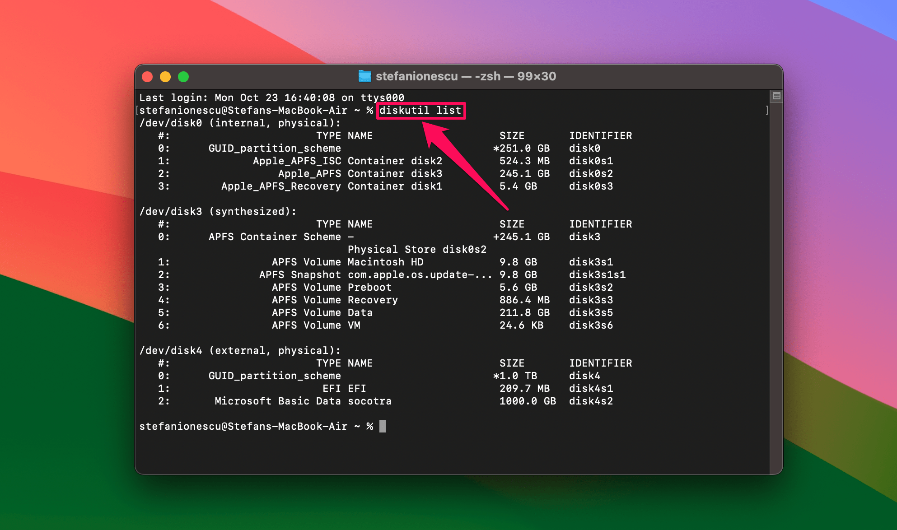Click the split pane icon top right

pos(776,96)
